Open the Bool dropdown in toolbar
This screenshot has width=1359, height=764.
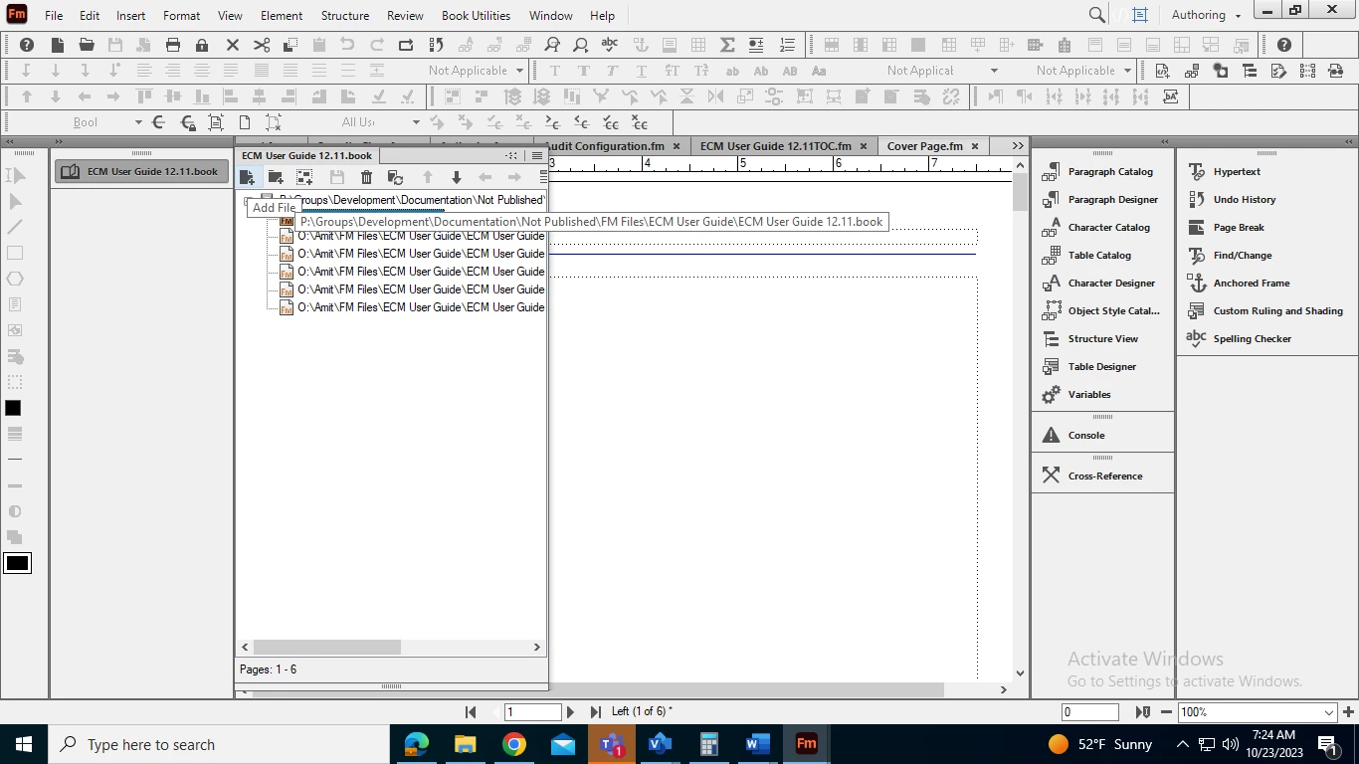click(137, 122)
